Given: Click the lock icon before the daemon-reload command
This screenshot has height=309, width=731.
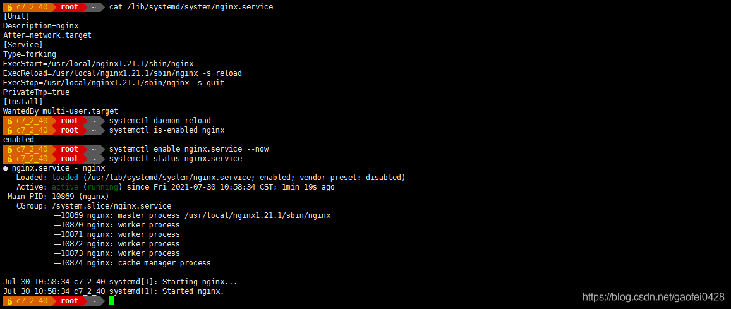Looking at the screenshot, I should point(9,121).
